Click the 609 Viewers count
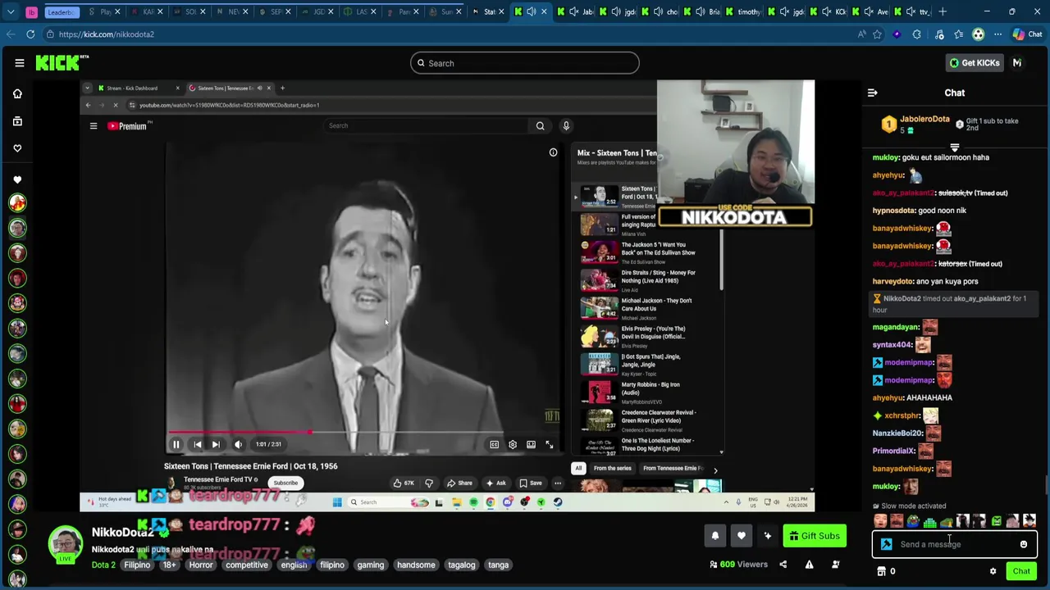Viewport: 1050px width, 590px height. (738, 565)
